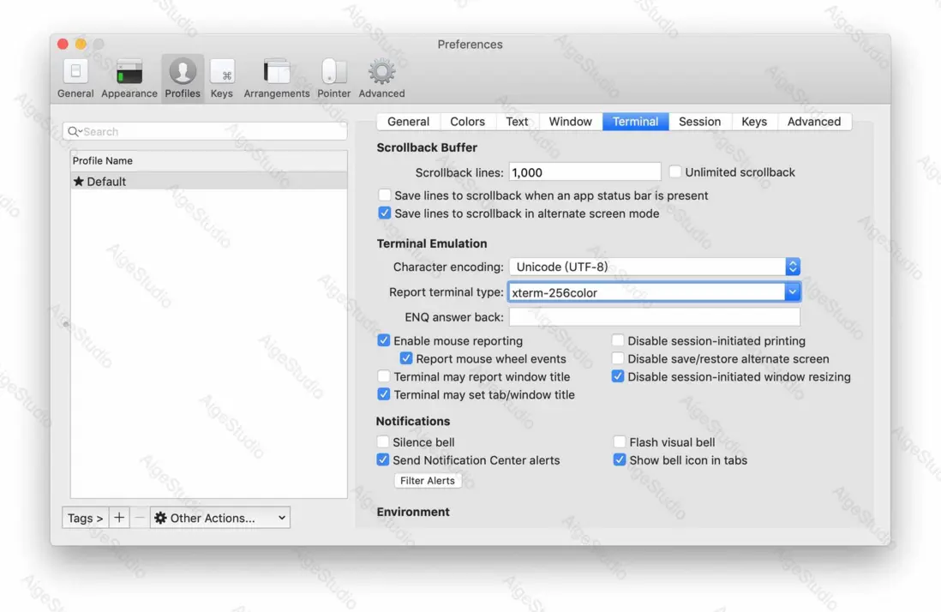The image size is (941, 612).
Task: Open the Character encoding dropdown
Action: click(x=793, y=267)
